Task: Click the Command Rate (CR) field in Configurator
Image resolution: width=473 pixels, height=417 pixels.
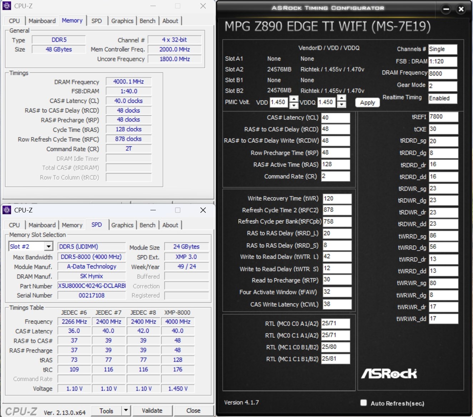Action: [335, 176]
